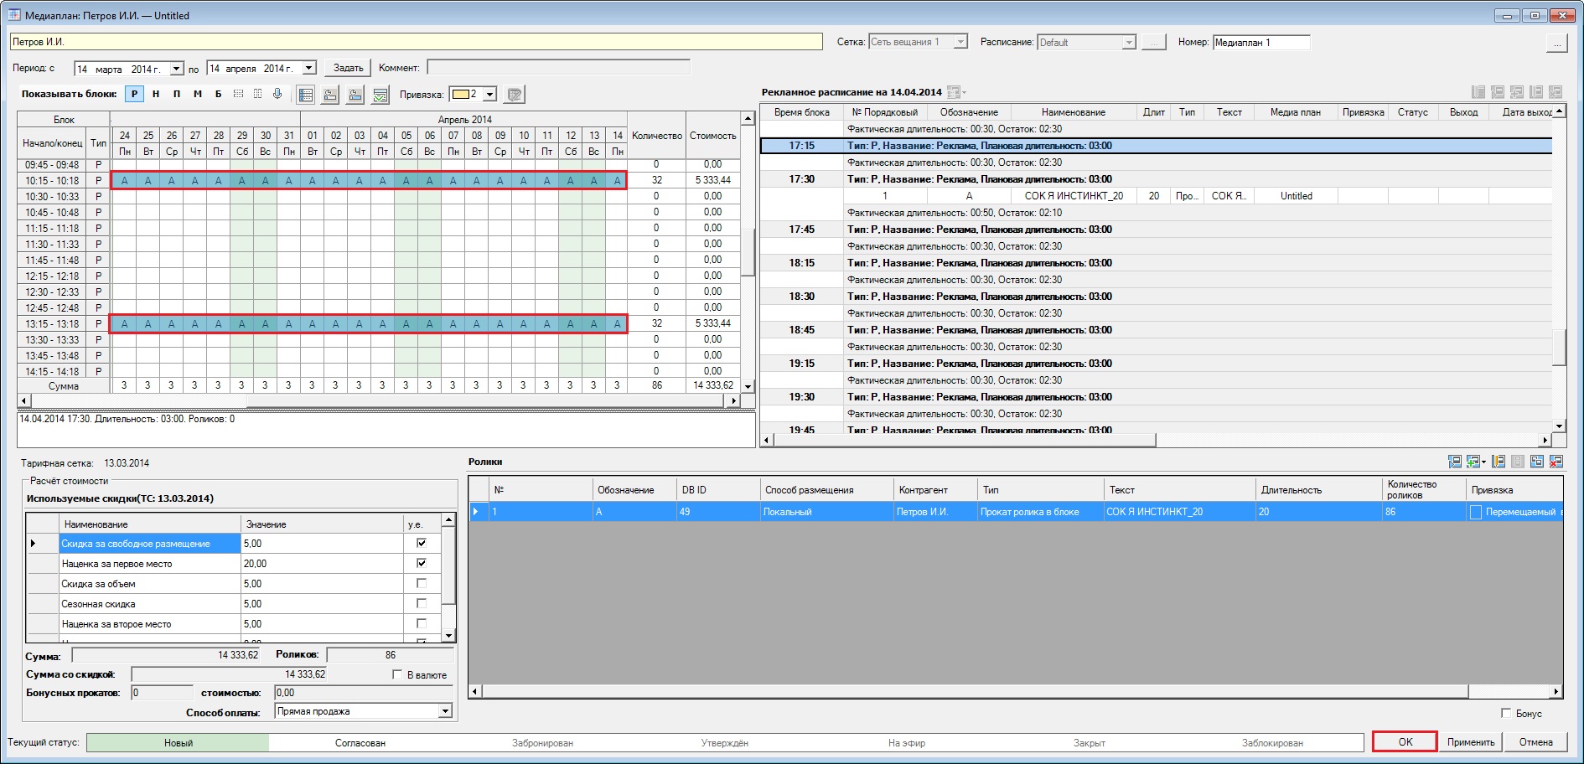Toggle the Р block filter button

click(x=134, y=94)
